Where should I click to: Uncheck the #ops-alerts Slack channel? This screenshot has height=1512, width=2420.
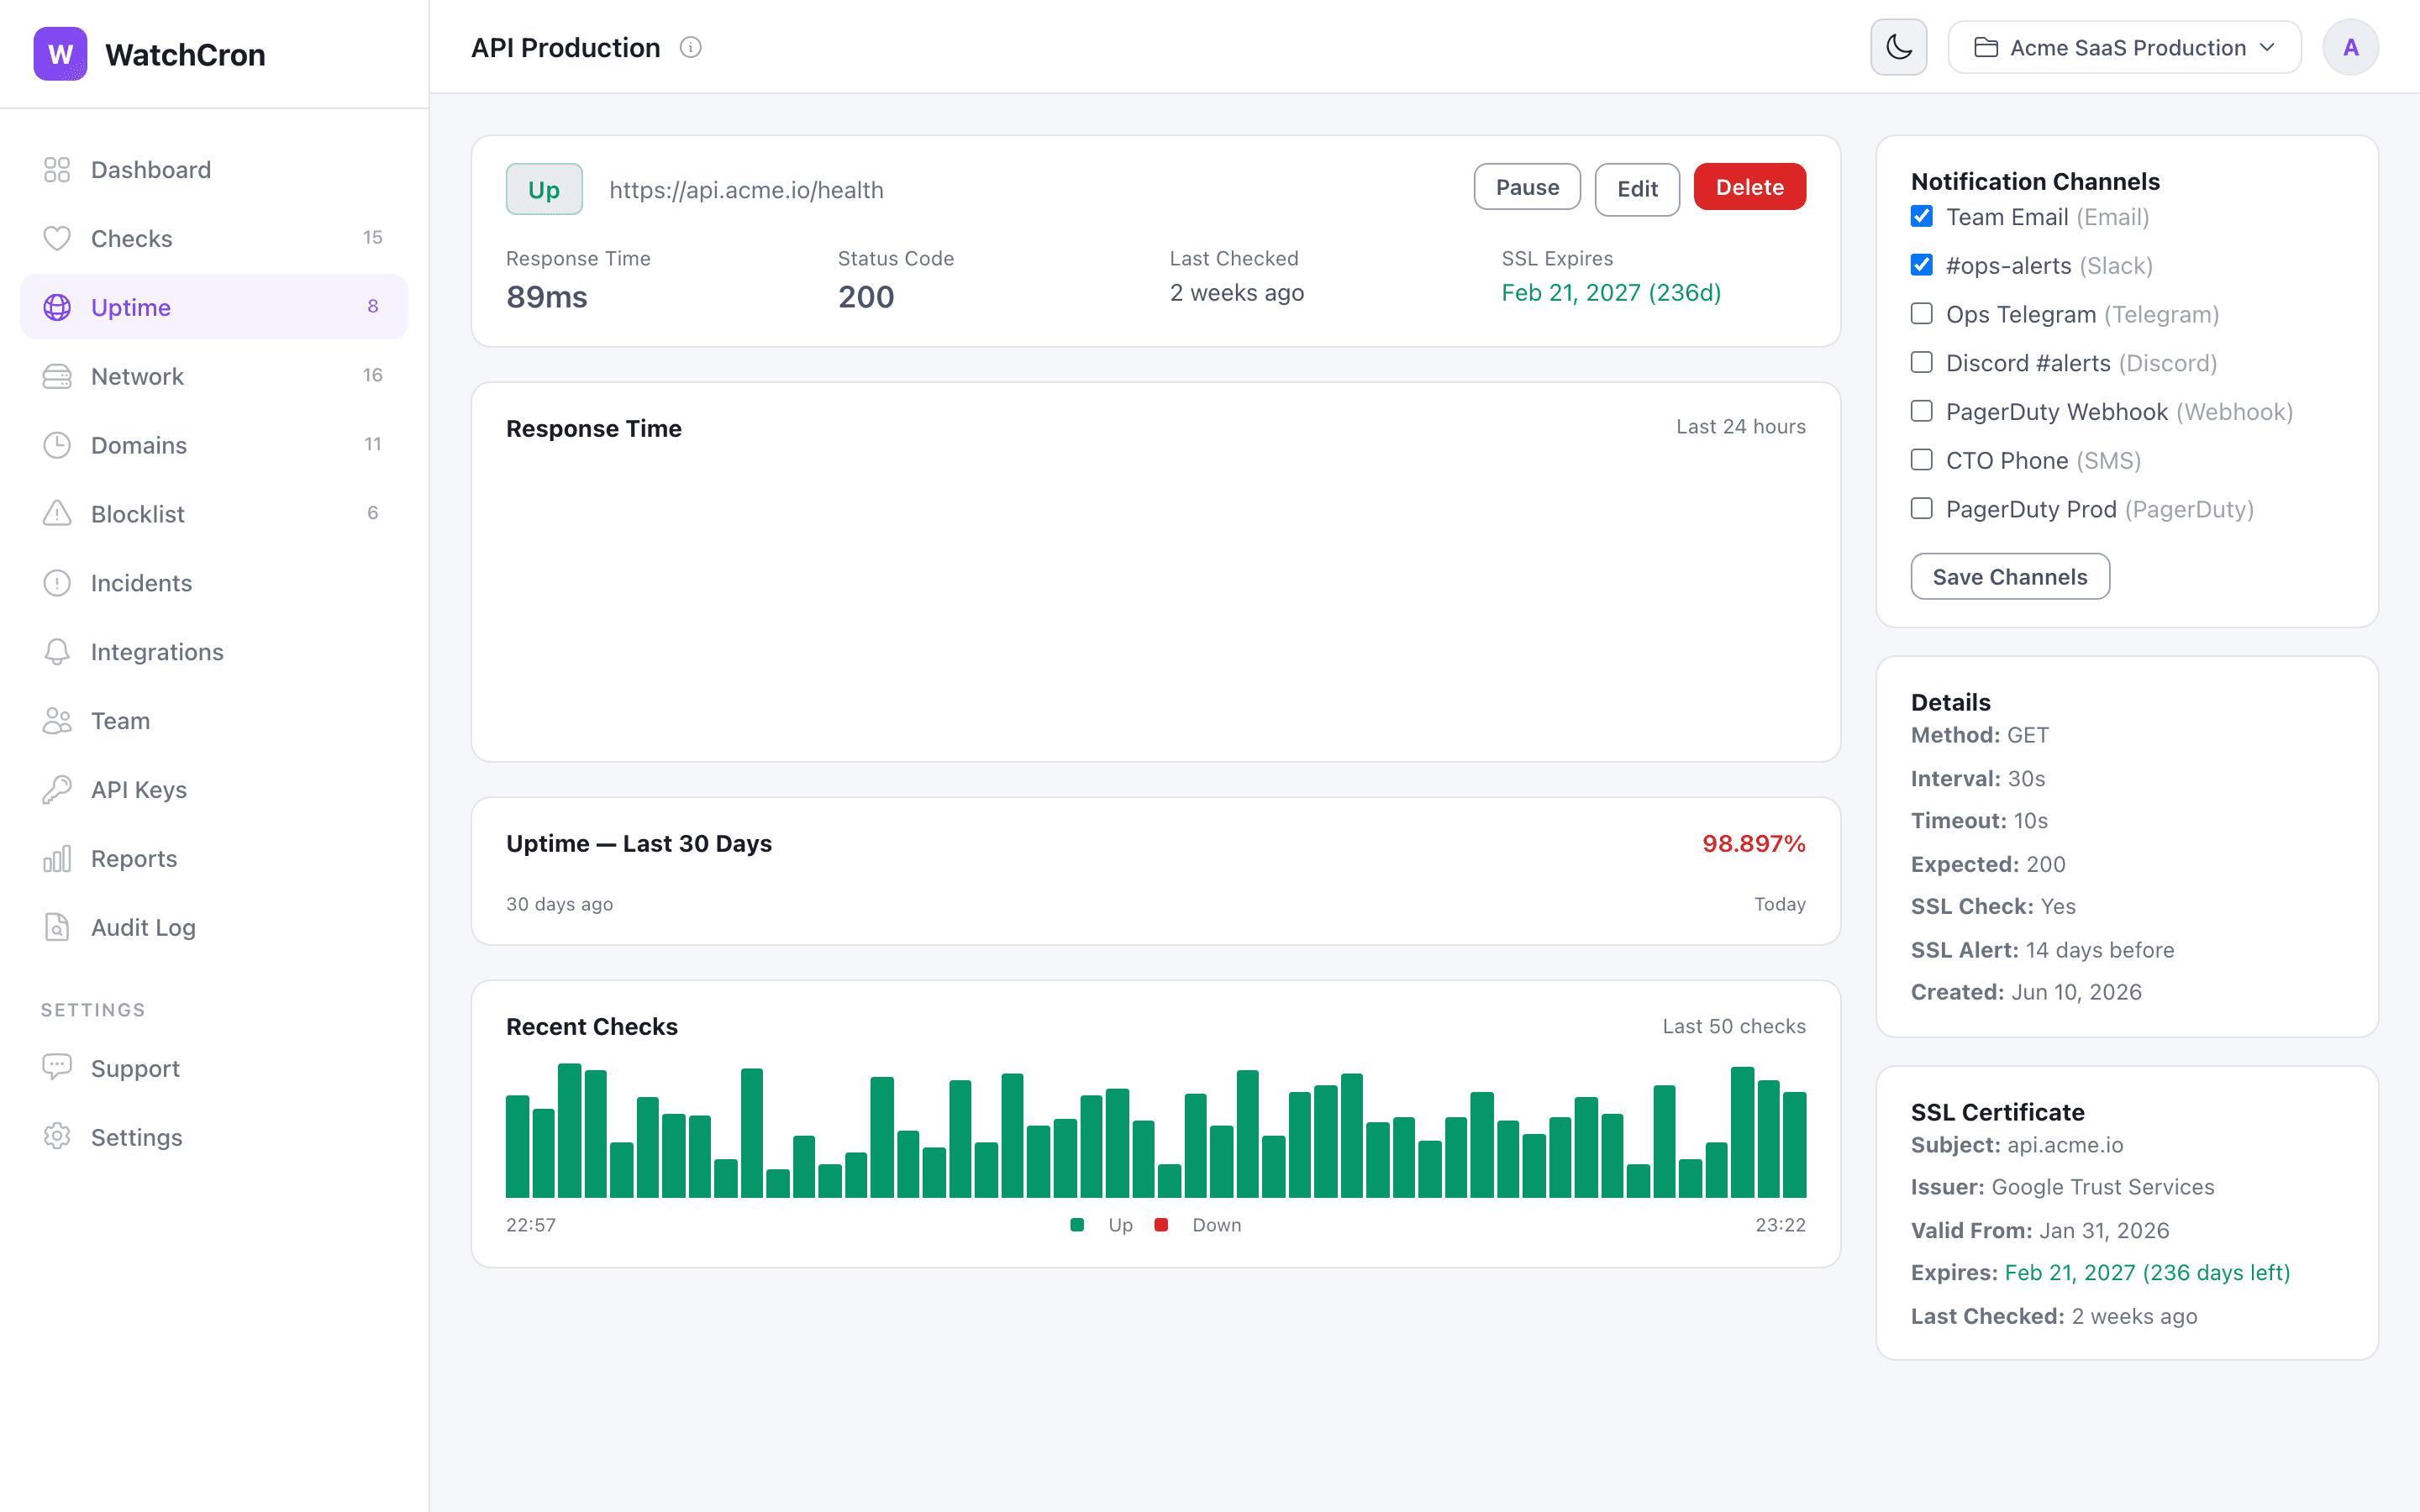click(1921, 265)
